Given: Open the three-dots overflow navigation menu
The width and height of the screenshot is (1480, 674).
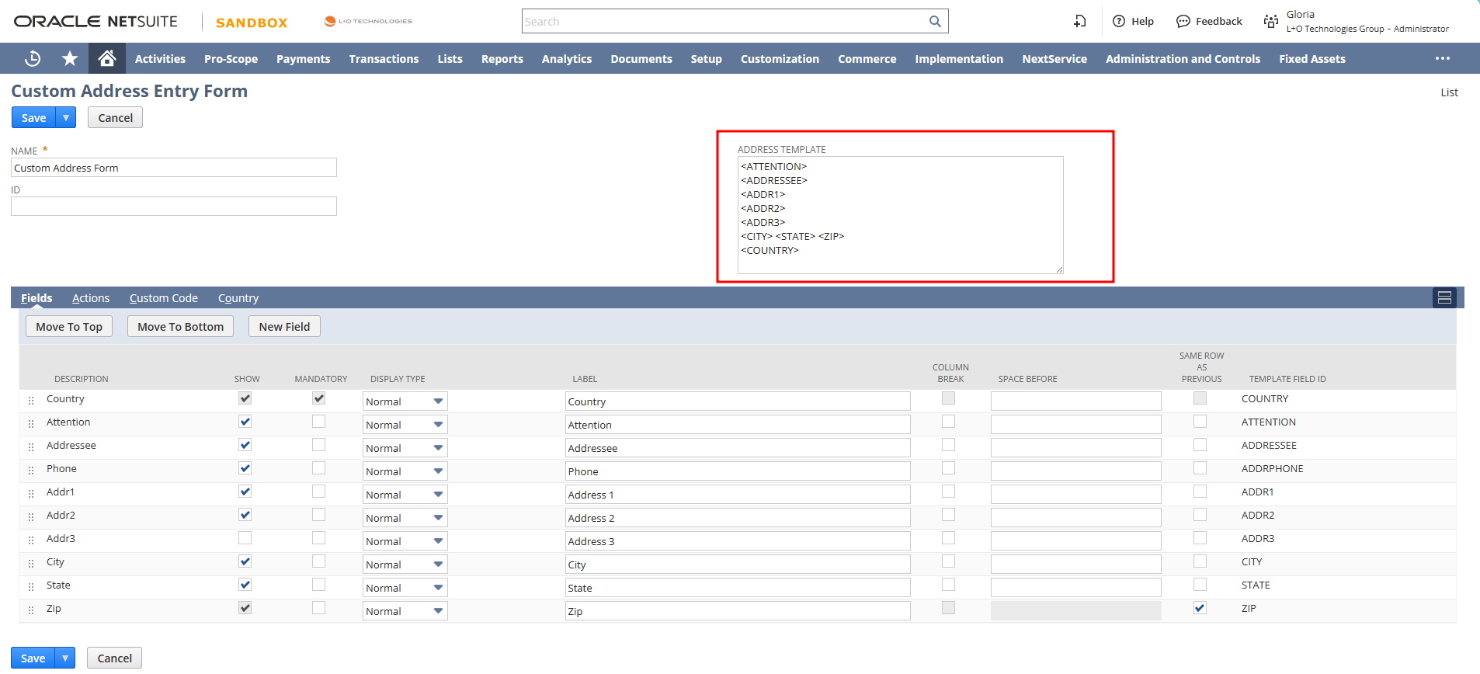Looking at the screenshot, I should click(x=1442, y=58).
